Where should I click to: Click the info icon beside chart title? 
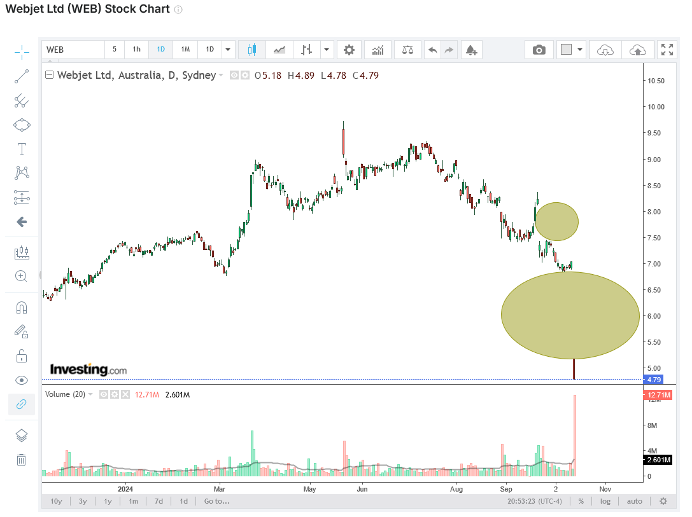pyautogui.click(x=178, y=10)
